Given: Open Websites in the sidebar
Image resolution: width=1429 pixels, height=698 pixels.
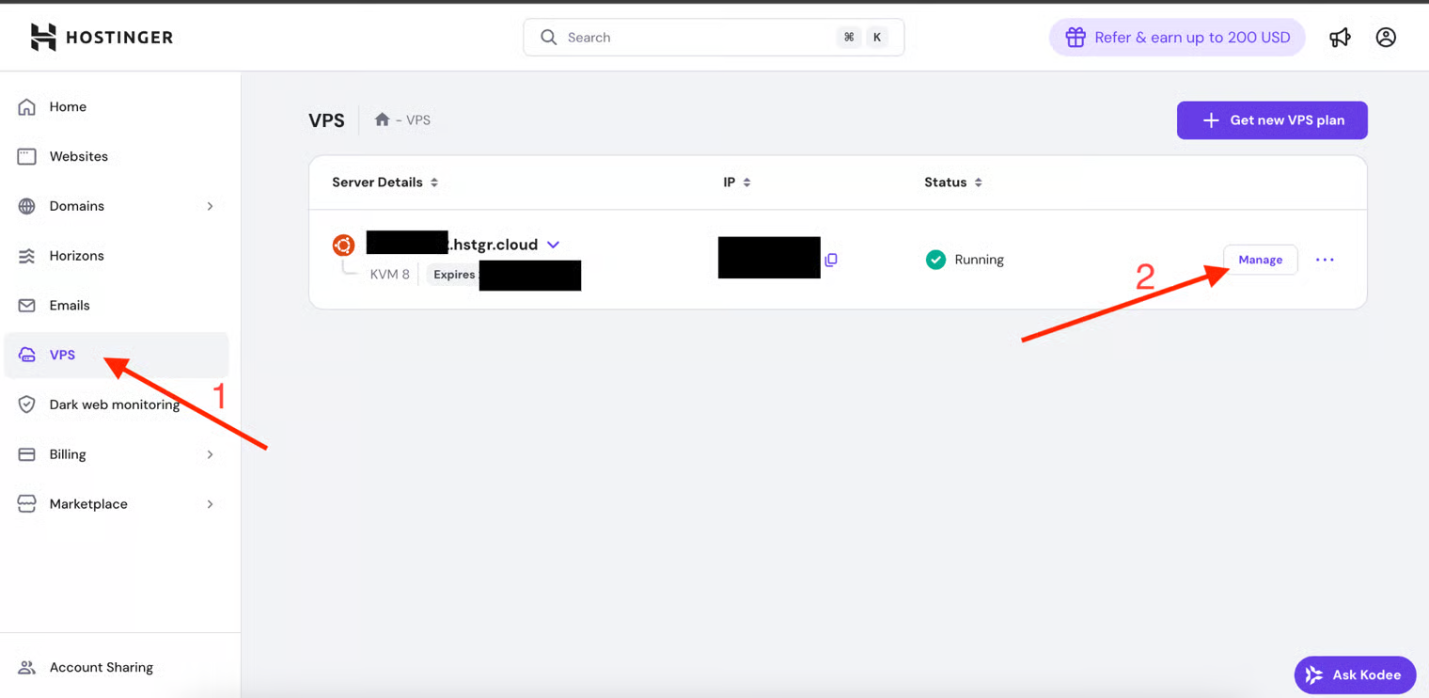Looking at the screenshot, I should (78, 156).
